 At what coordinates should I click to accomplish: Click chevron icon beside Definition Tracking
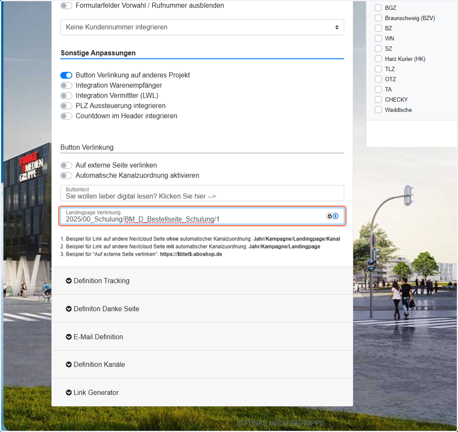click(69, 281)
